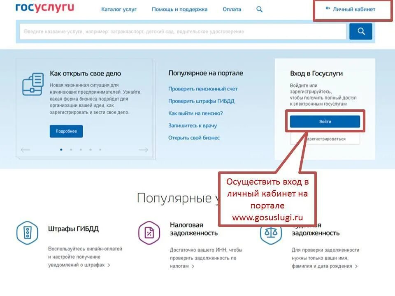Open Как выйти на пенсию? link

[195, 113]
